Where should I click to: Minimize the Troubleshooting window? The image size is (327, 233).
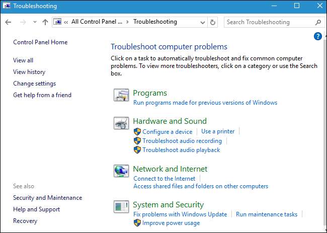[x=274, y=6]
